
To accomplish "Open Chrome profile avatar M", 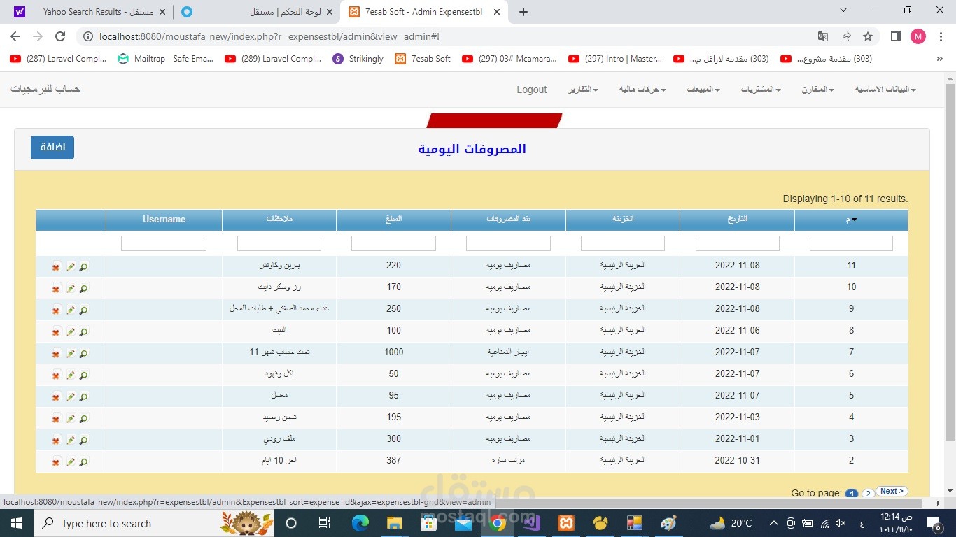I will coord(918,36).
